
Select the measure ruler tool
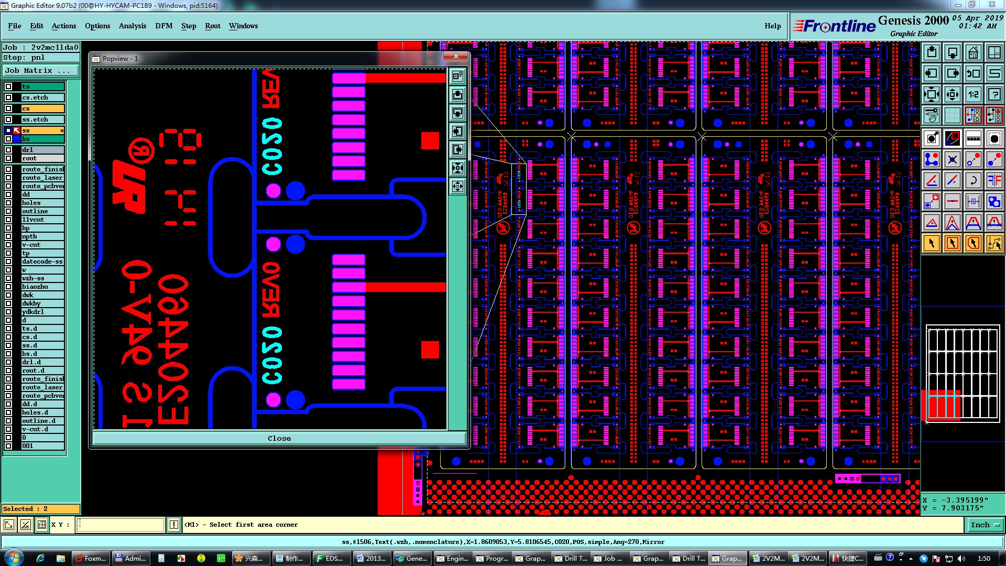pyautogui.click(x=973, y=138)
